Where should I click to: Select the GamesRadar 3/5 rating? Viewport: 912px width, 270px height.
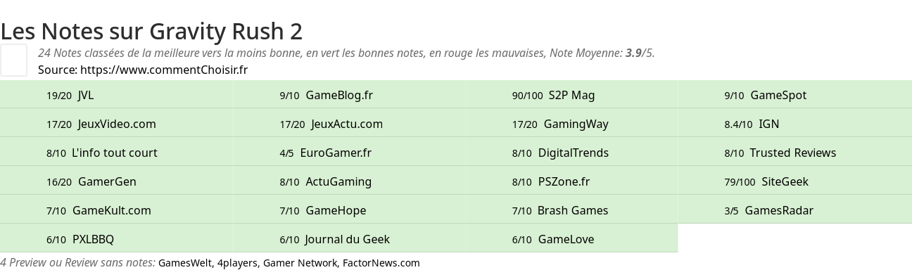(795, 210)
